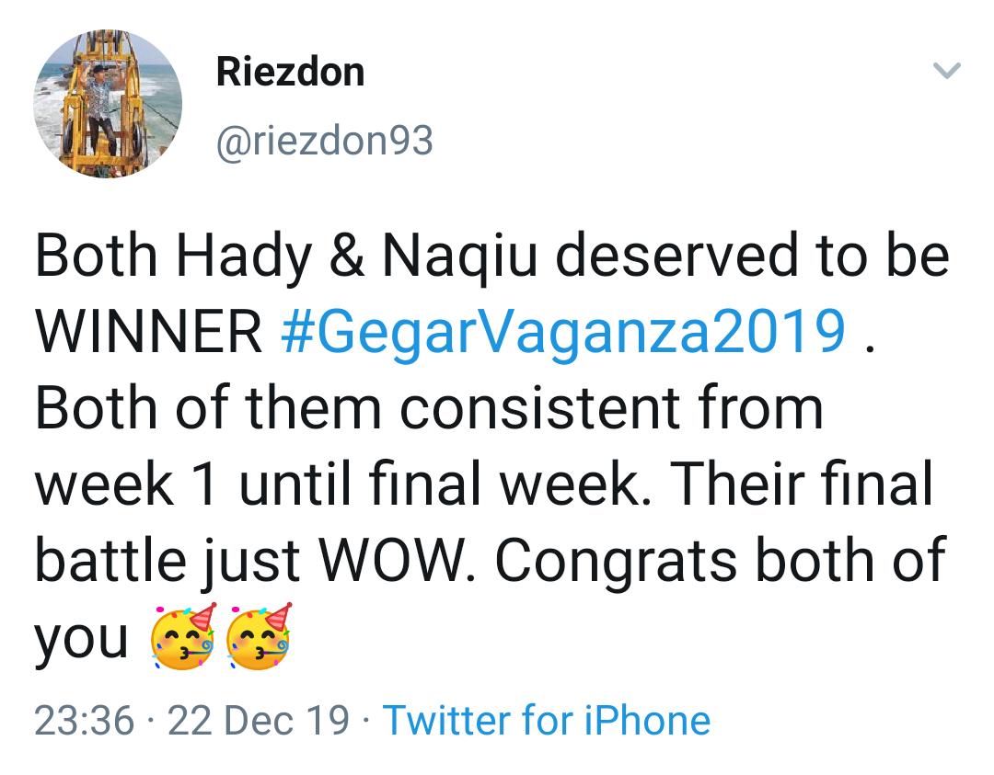The height and width of the screenshot is (775, 994).
Task: Click the 22 Dec 19 date
Action: pos(258,721)
